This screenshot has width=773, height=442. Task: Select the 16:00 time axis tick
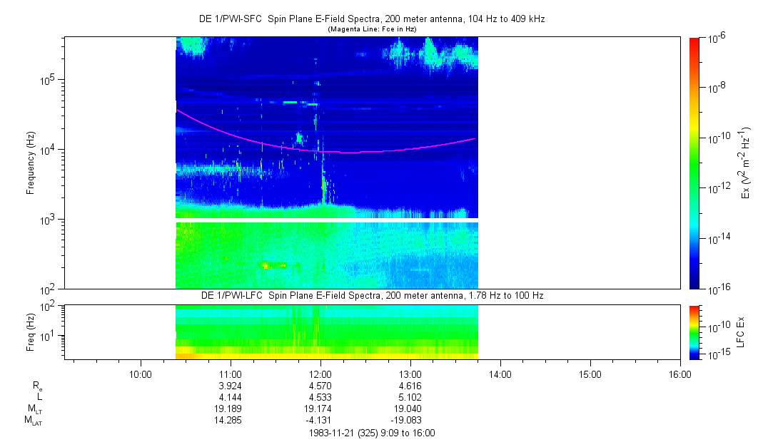[x=680, y=374]
